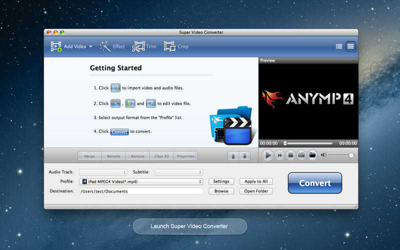Click the Merge button
The width and height of the screenshot is (400, 250).
pos(89,156)
